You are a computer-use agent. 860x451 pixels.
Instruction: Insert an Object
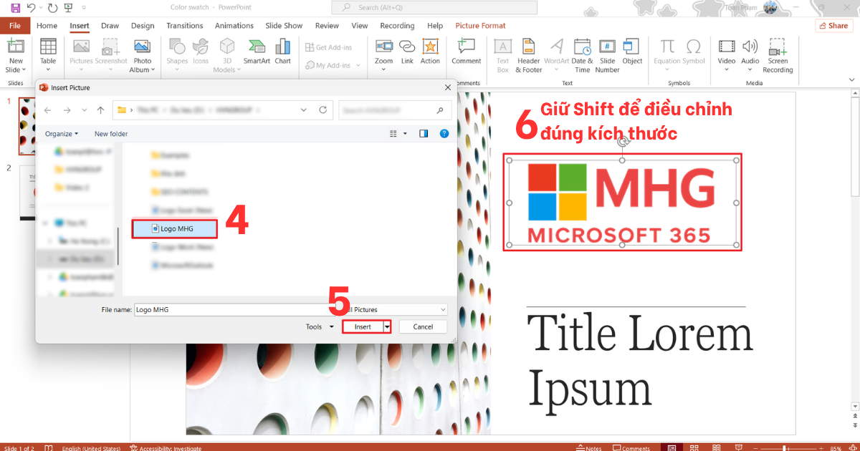(632, 52)
